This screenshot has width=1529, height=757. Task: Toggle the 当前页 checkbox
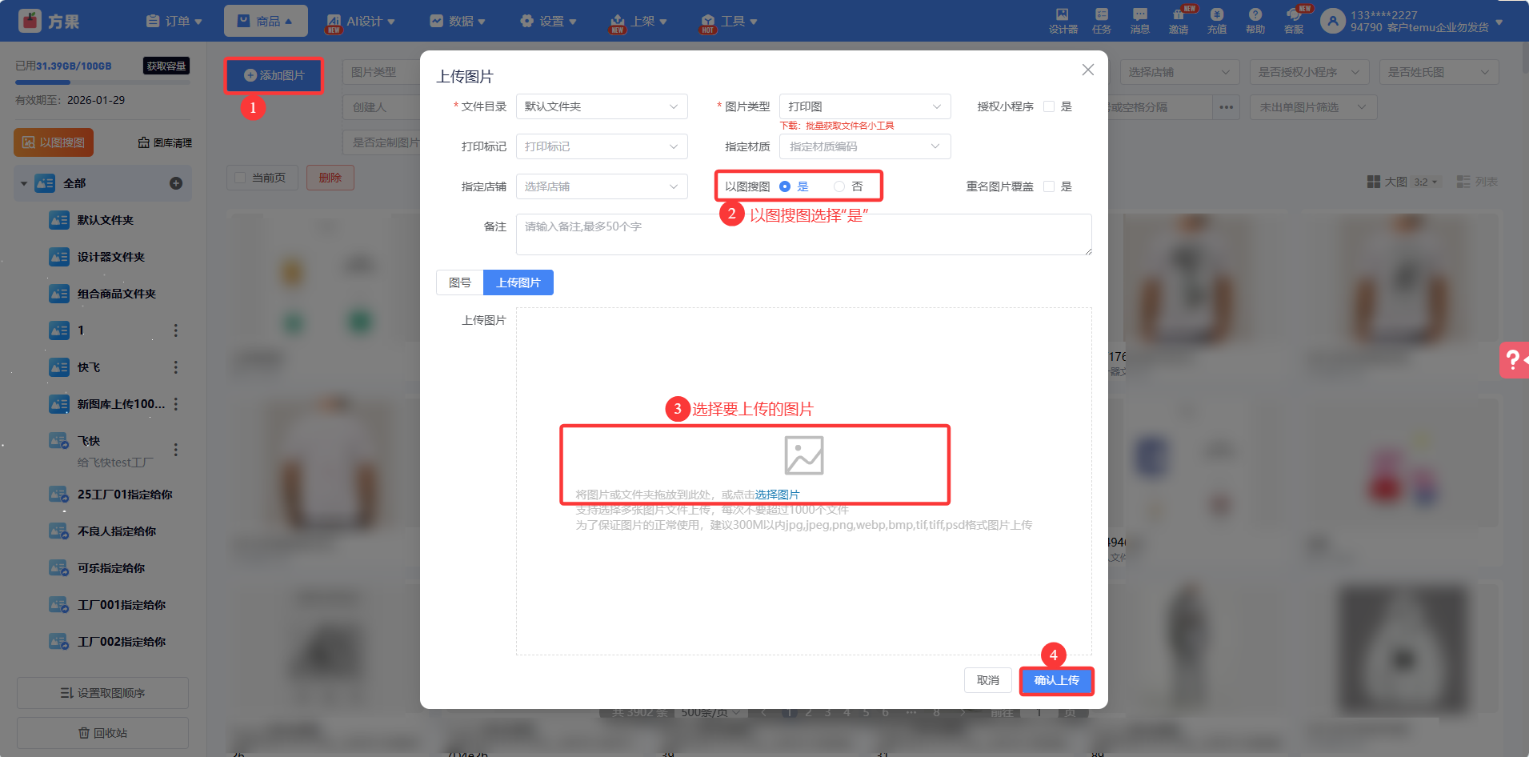tap(240, 178)
